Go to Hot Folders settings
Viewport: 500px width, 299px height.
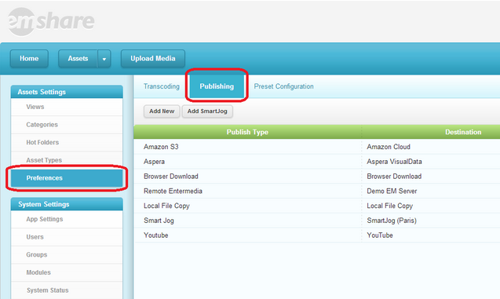67,143
